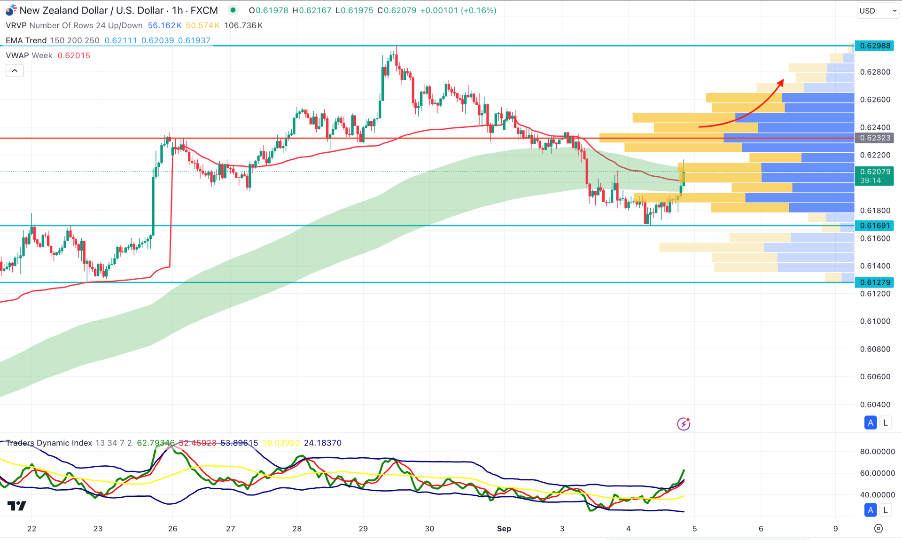Screen dimensions: 902x540
Task: Select the Traders Dynamic Index label
Action: [49, 443]
